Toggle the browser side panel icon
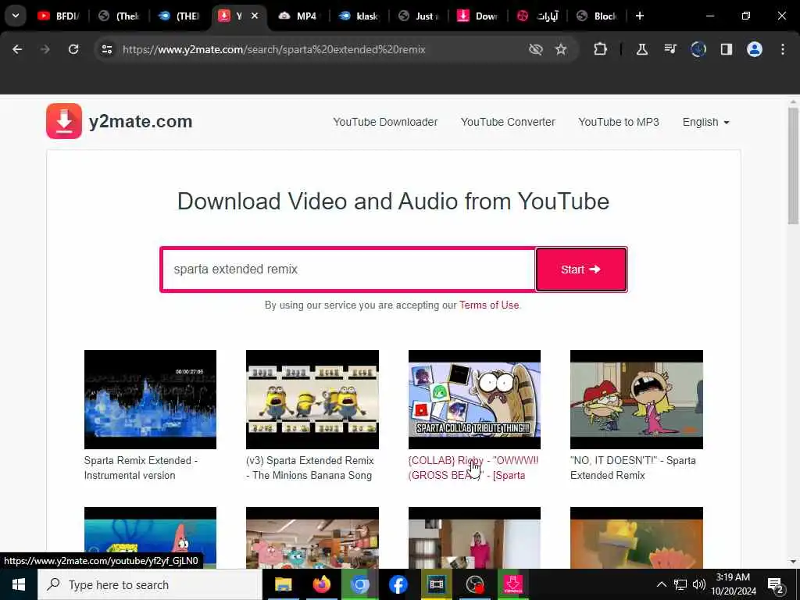This screenshot has width=800, height=600. click(x=726, y=49)
